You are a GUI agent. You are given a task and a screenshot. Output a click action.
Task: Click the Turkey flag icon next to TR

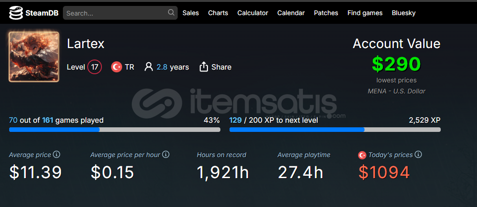117,67
